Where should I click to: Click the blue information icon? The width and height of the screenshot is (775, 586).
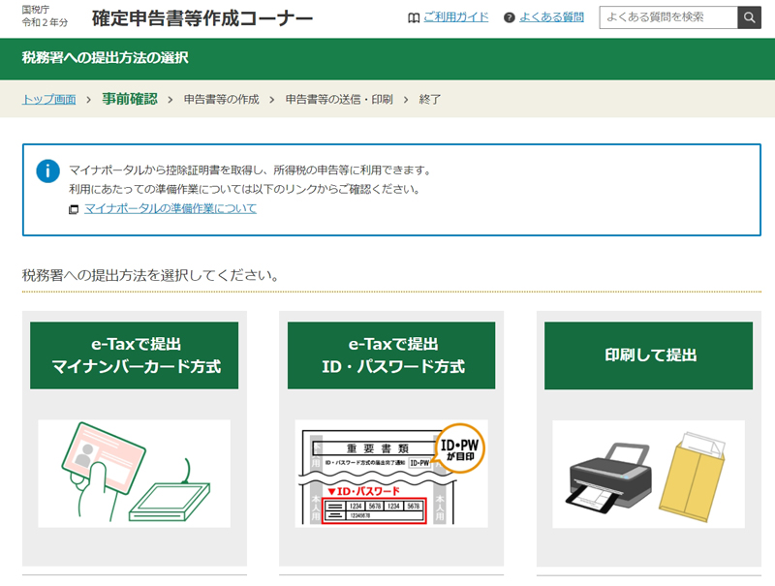(x=47, y=171)
